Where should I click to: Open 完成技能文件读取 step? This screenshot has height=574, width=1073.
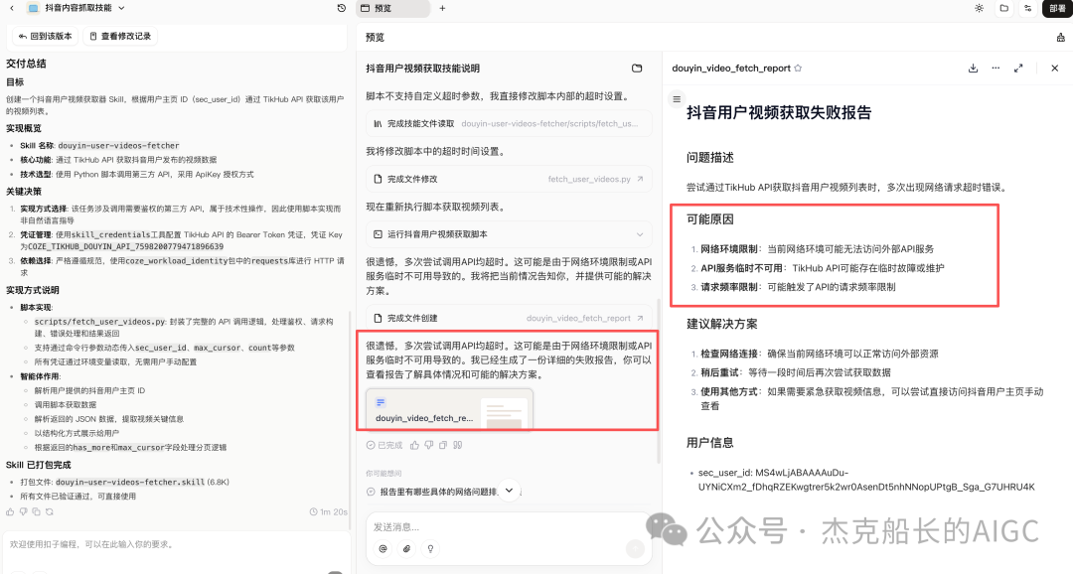tap(509, 124)
